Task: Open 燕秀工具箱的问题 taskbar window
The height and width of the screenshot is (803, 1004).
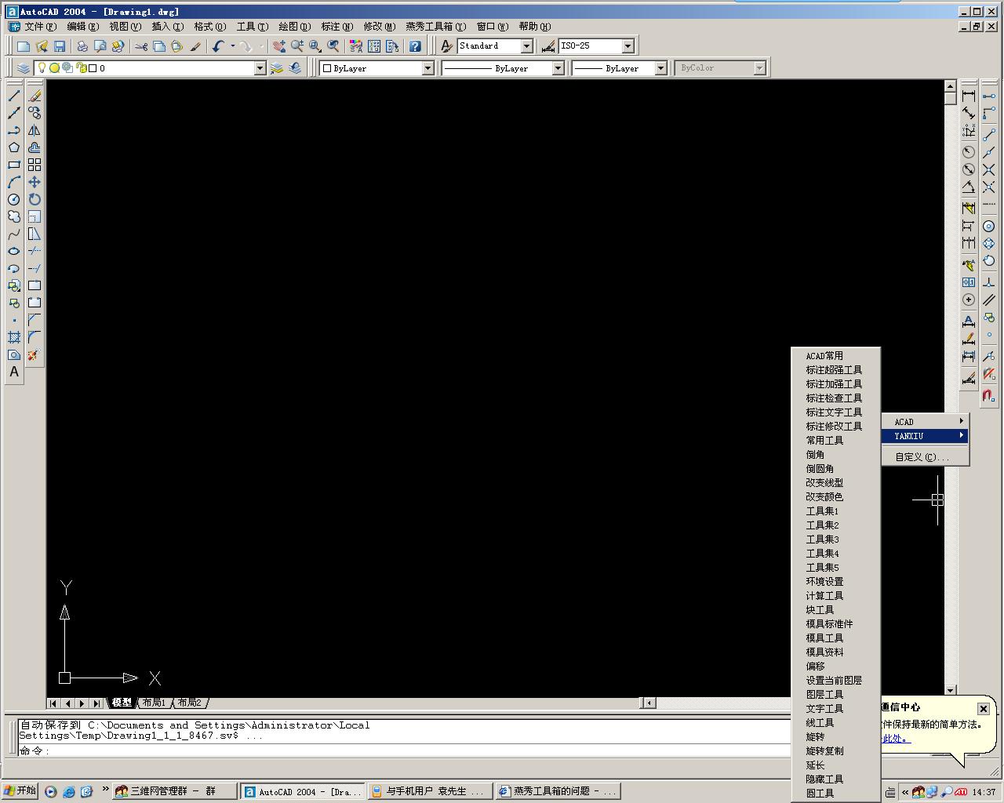Action: 558,791
